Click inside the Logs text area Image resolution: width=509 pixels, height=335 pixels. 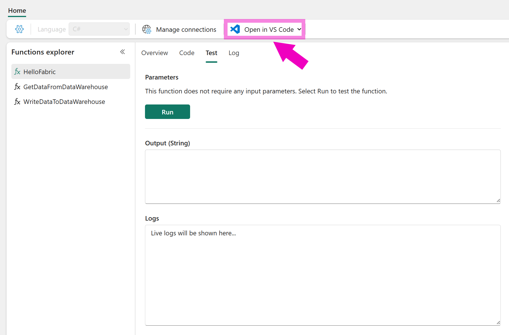[323, 275]
